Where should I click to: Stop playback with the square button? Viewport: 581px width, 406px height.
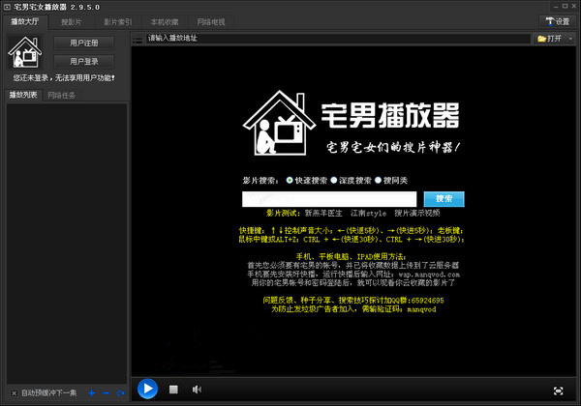(x=173, y=390)
